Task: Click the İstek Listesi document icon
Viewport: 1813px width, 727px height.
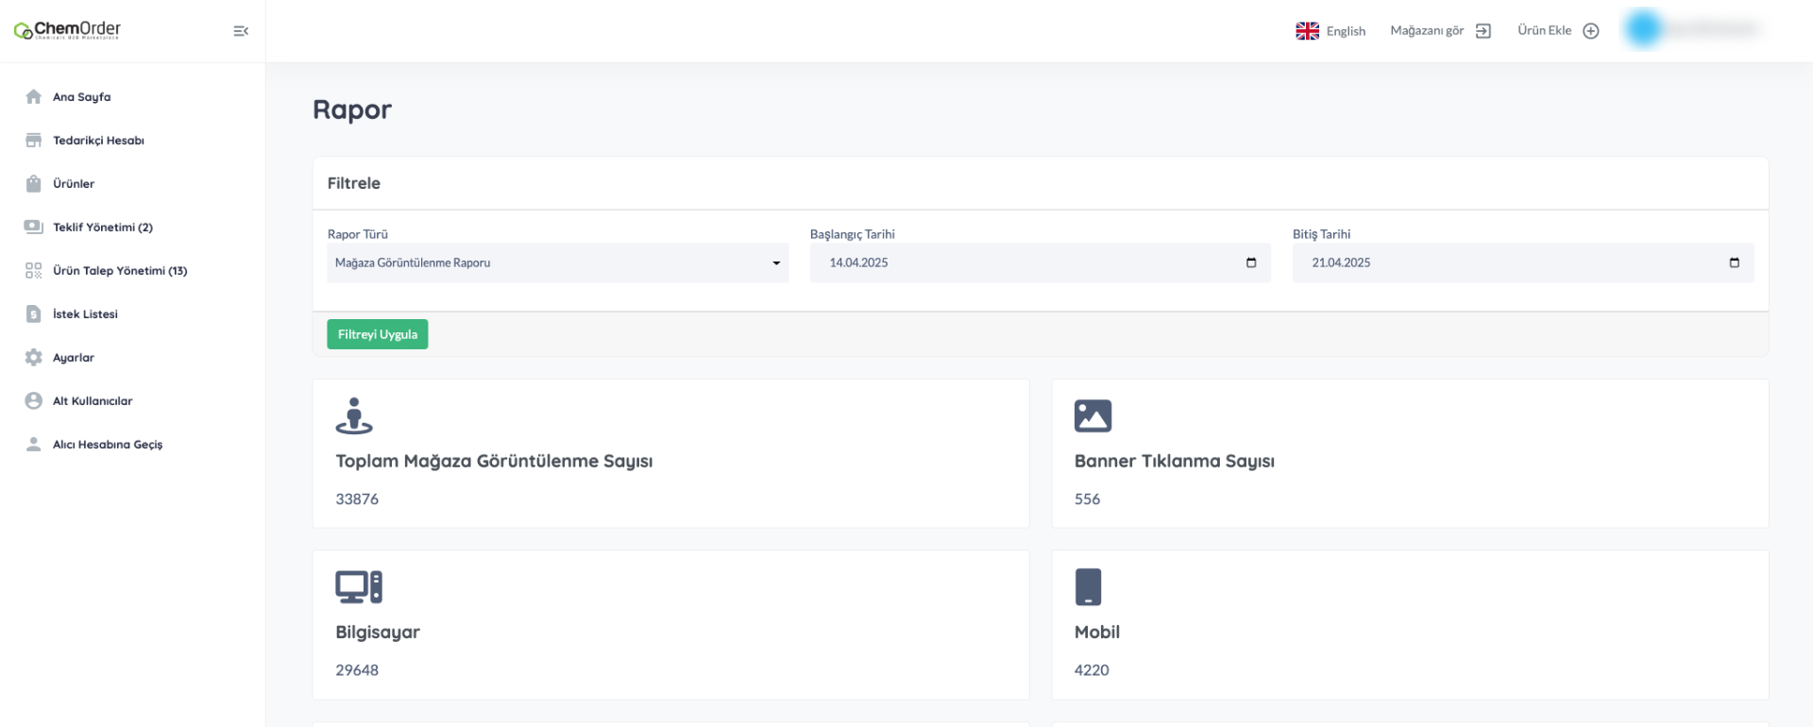Action: pyautogui.click(x=34, y=314)
